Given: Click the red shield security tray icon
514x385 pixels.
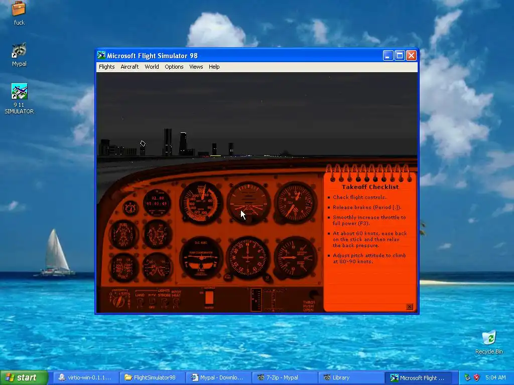Looking at the screenshot, I should 477,377.
